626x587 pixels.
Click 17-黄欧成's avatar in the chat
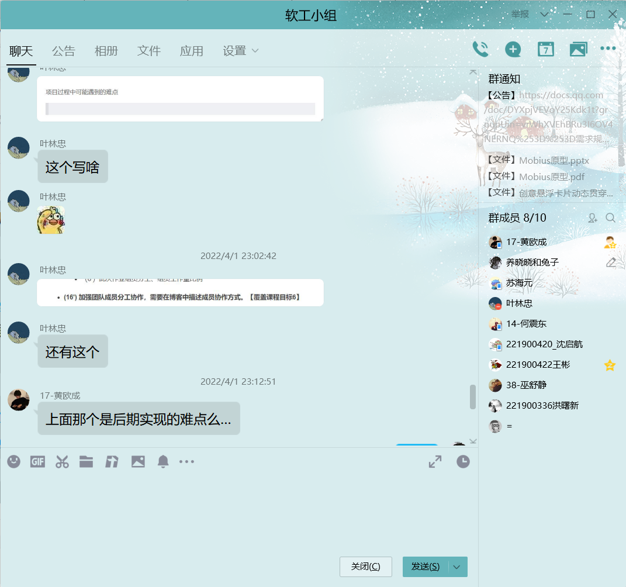(19, 400)
